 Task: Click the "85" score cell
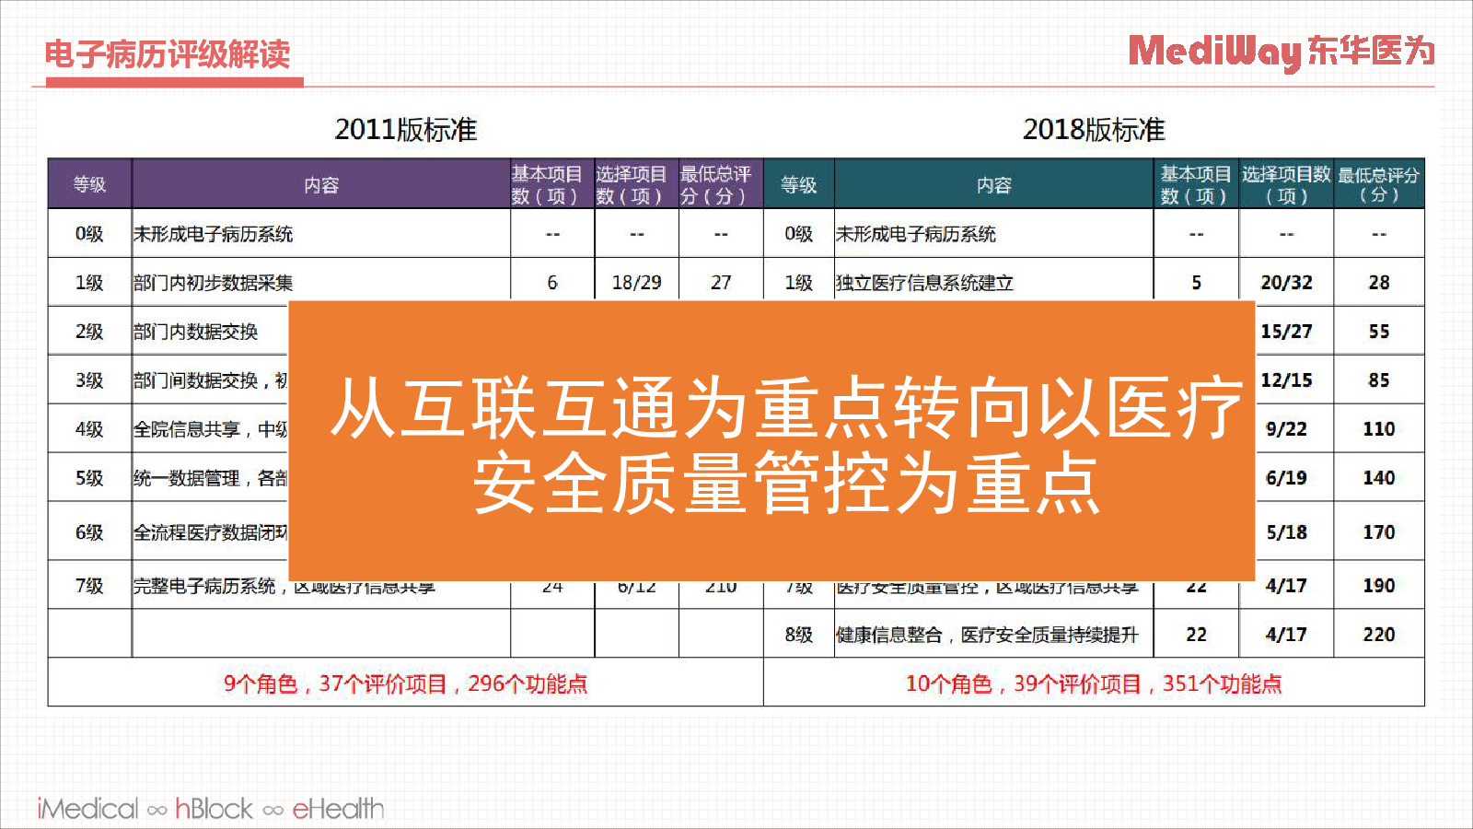pyautogui.click(x=1379, y=379)
